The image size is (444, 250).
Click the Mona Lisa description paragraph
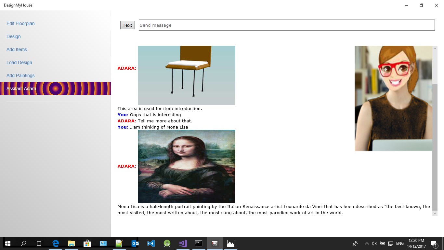(x=274, y=210)
